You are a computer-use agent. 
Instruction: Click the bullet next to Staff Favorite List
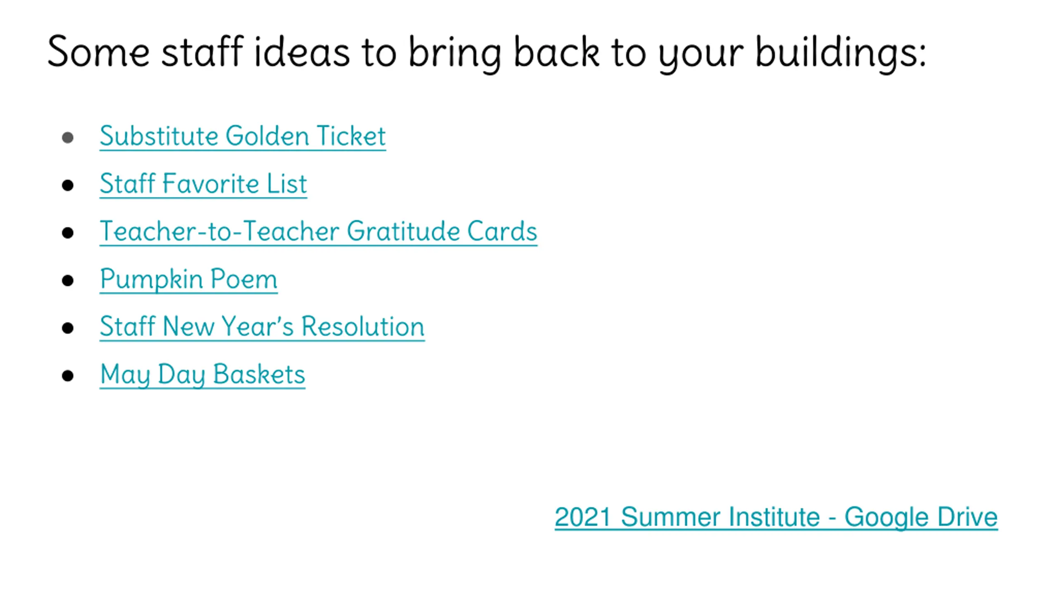click(68, 185)
